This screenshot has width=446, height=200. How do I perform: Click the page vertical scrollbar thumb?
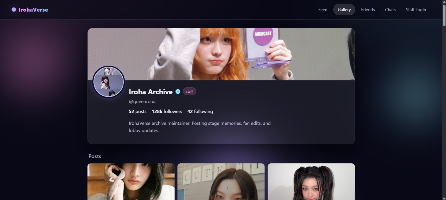click(x=444, y=15)
